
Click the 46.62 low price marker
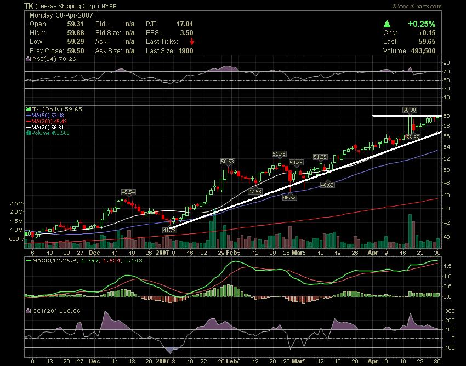click(x=289, y=197)
